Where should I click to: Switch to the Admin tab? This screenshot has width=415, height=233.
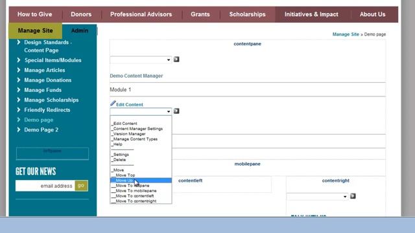point(80,30)
